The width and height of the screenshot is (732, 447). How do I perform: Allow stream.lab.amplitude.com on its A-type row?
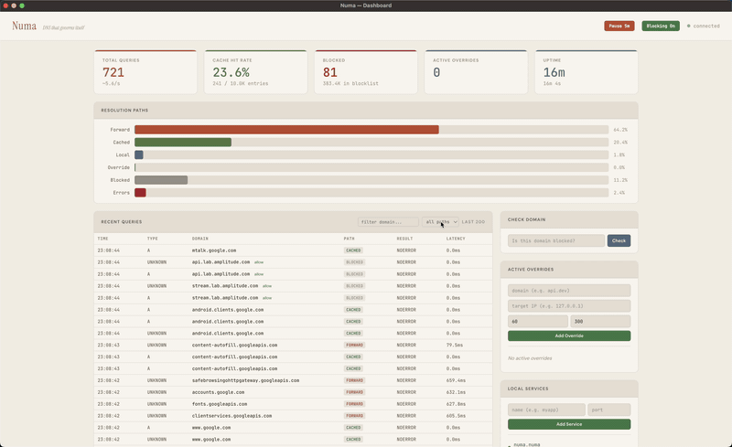click(267, 298)
